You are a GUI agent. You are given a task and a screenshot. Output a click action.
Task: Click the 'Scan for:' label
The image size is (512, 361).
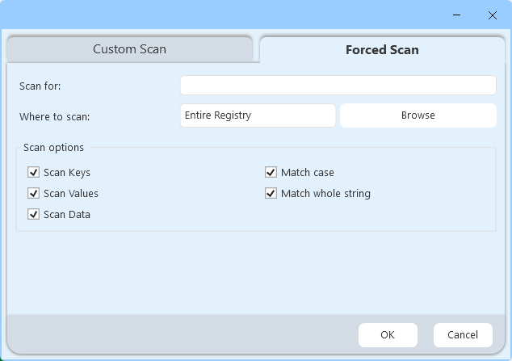pos(40,86)
